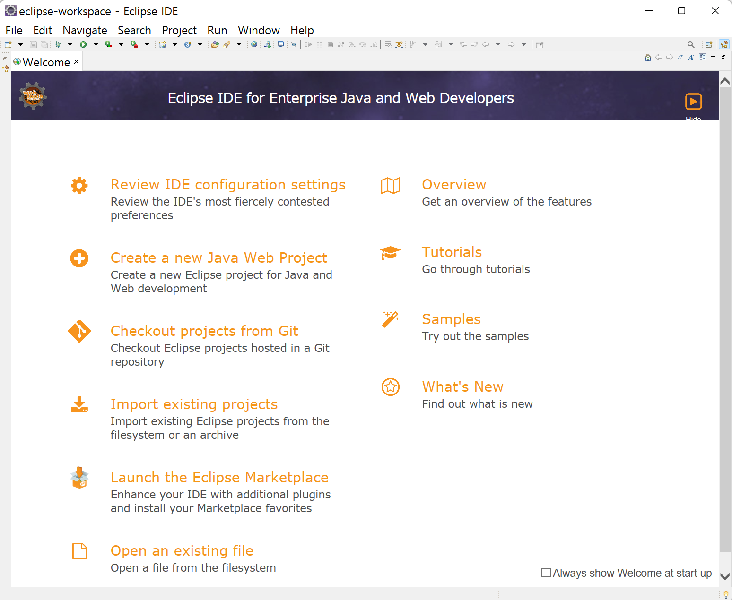
Task: Click the new server project toolbar icon
Action: [x=163, y=44]
